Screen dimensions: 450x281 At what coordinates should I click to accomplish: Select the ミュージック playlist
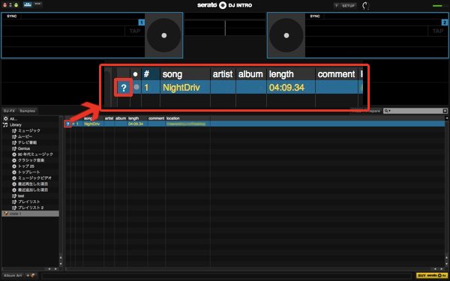29,130
